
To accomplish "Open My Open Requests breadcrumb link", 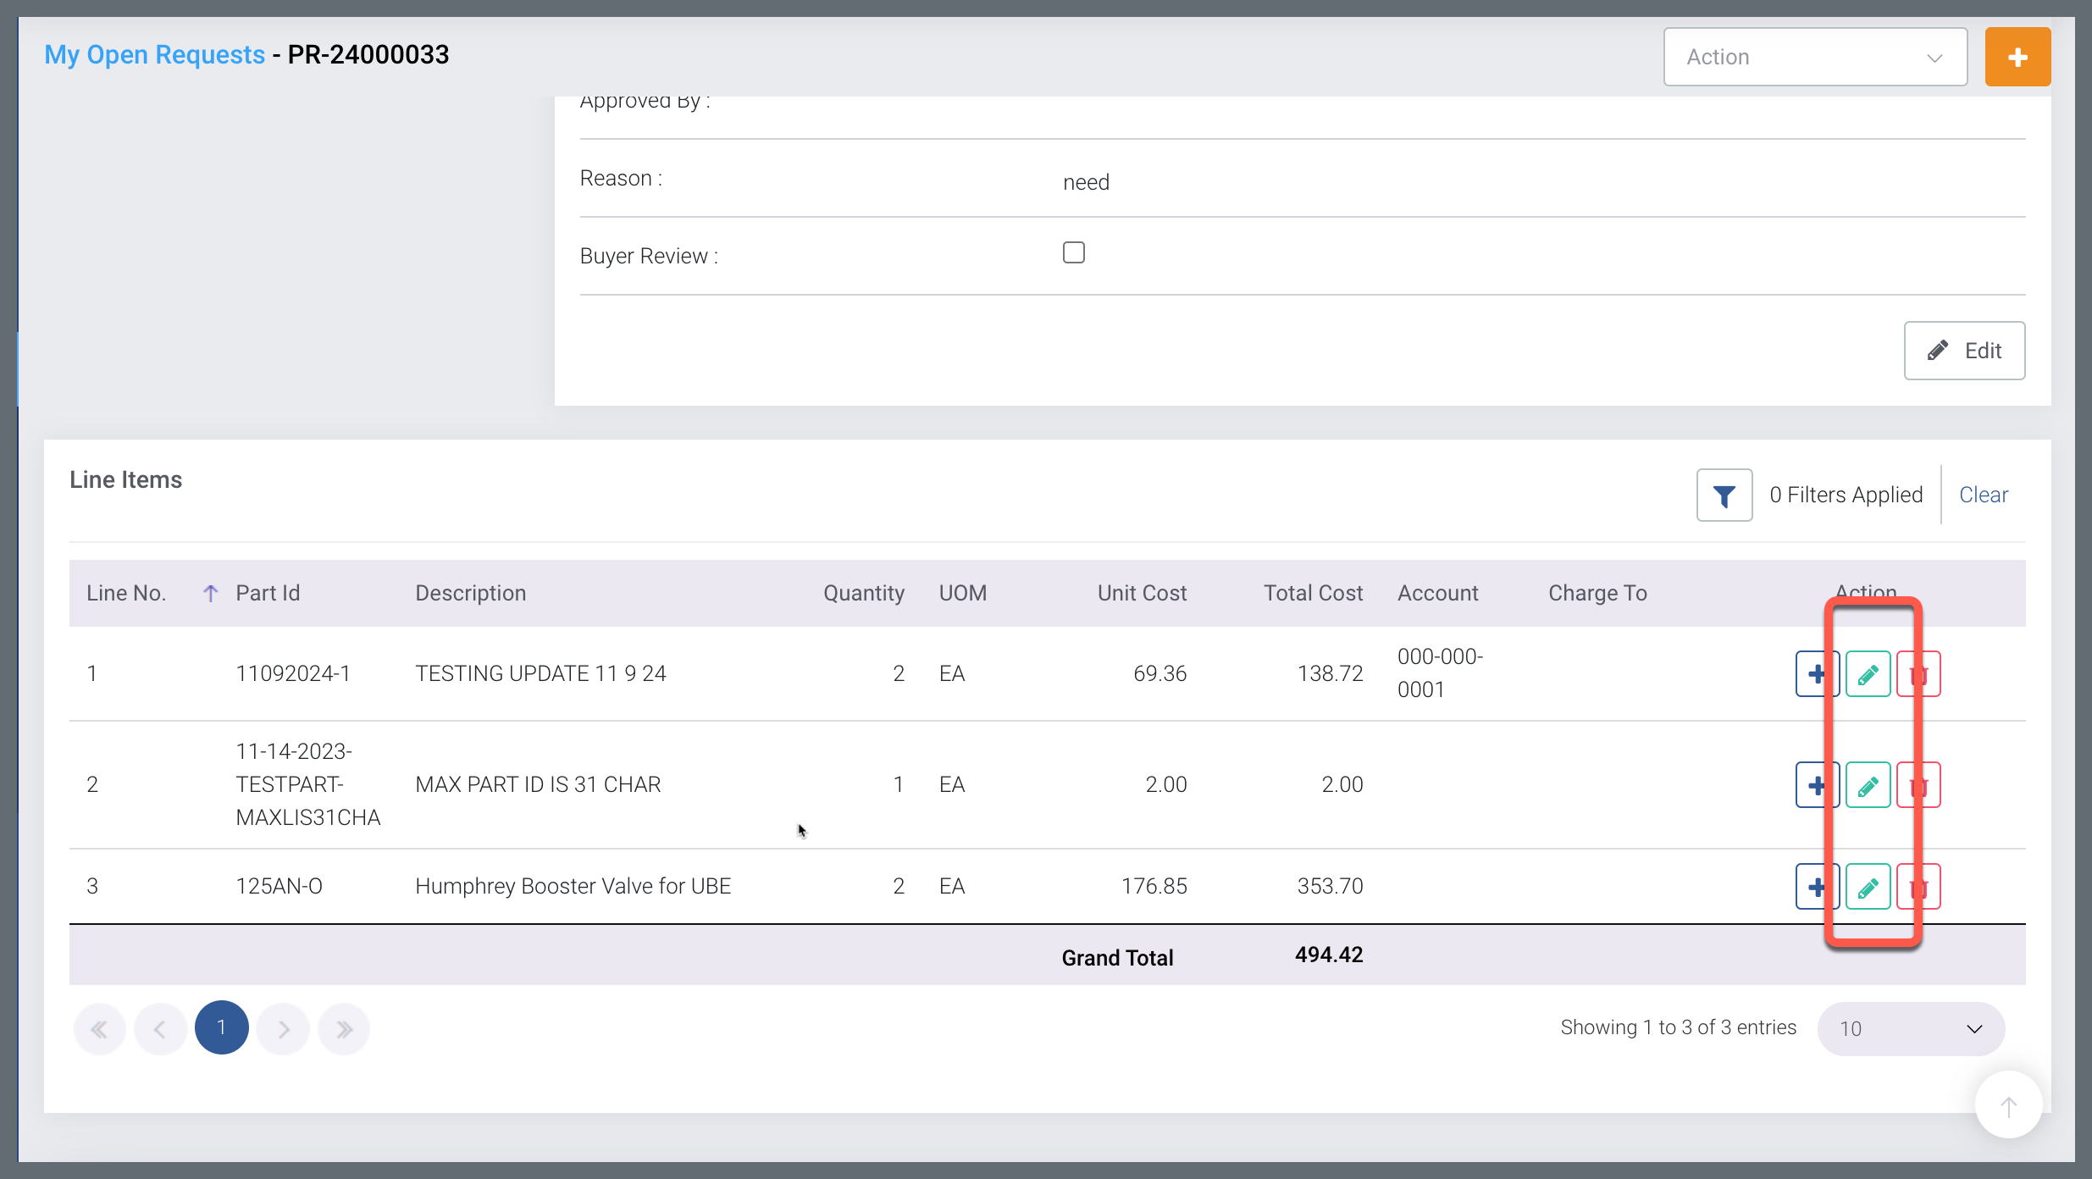I will [154, 55].
